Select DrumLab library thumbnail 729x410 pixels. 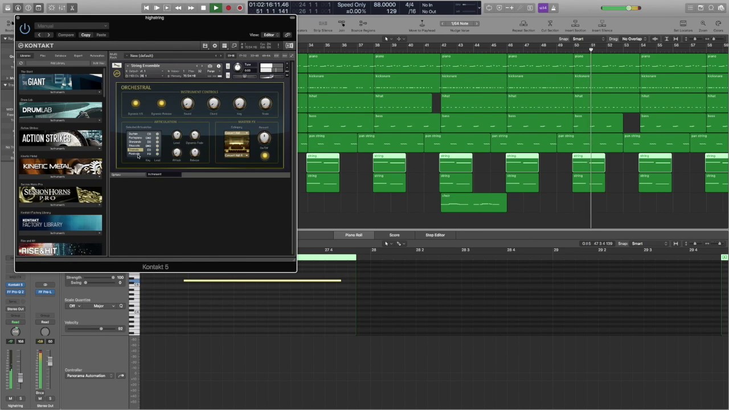(x=61, y=110)
